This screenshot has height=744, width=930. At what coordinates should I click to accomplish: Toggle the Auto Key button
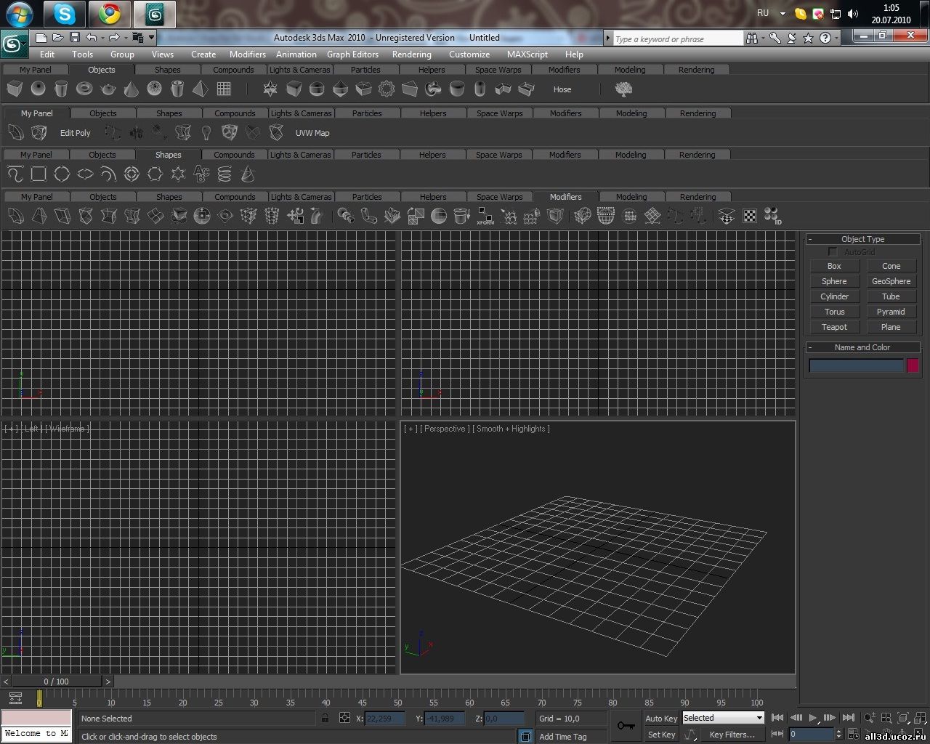tap(661, 719)
